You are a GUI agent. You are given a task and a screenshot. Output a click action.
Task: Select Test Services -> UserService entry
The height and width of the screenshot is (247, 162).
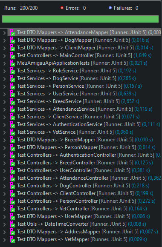[77, 94]
